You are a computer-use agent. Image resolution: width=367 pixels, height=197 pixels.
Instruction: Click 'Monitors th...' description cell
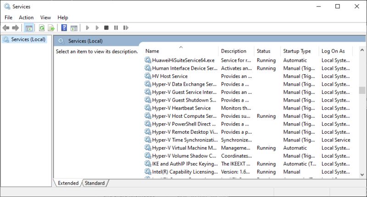tap(236, 108)
